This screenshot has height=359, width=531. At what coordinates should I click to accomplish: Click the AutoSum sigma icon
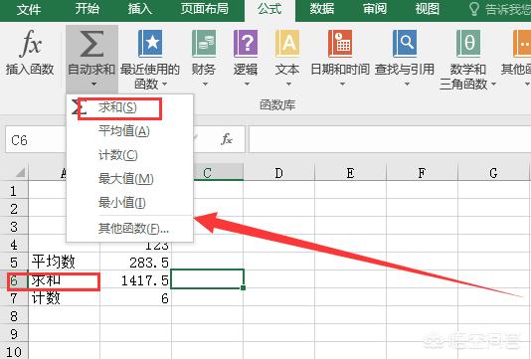(x=91, y=44)
